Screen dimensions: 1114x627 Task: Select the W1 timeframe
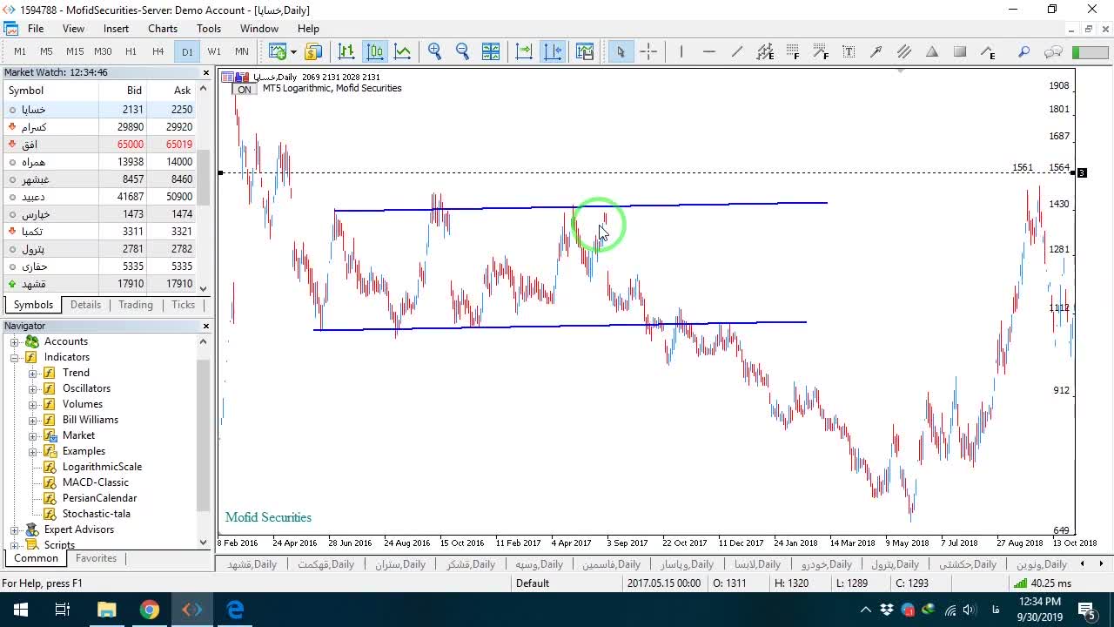(214, 51)
